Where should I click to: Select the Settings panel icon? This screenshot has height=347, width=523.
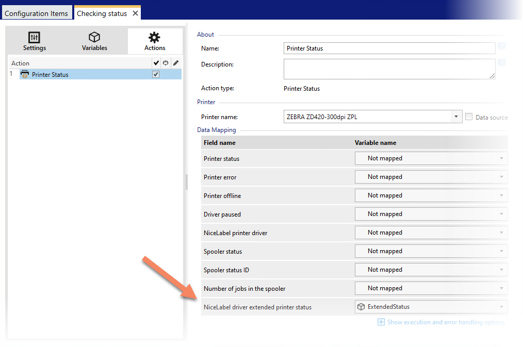34,41
